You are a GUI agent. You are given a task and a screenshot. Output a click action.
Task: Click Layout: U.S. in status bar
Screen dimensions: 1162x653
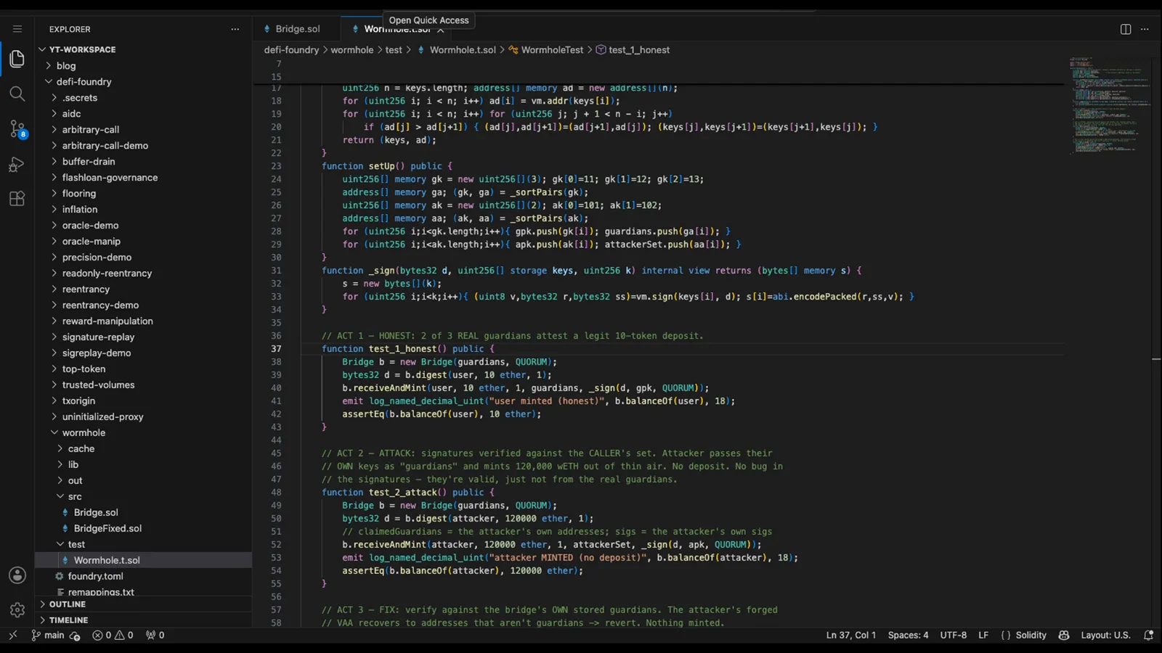[1105, 635]
